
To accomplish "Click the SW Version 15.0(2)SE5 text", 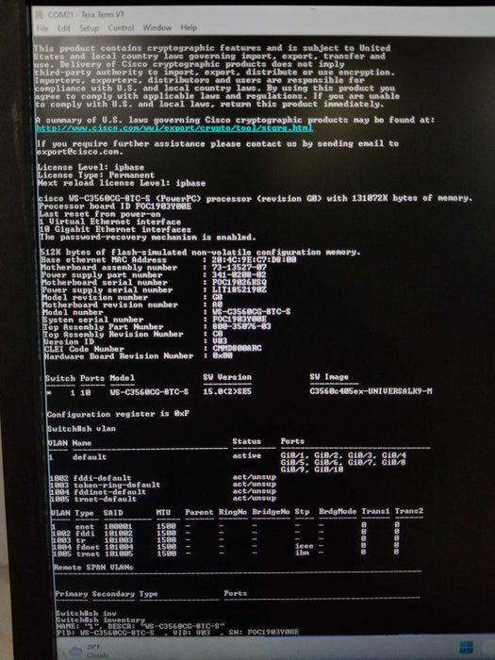I will click(227, 391).
